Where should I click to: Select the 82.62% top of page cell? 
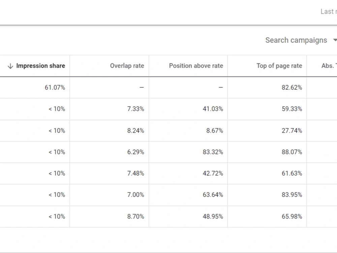pos(292,88)
